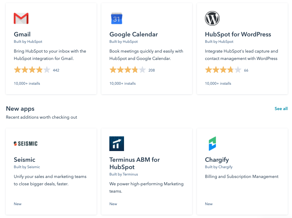Open the Chargify app title

pos(217,160)
